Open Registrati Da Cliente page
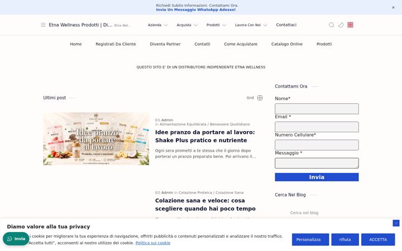 point(116,44)
